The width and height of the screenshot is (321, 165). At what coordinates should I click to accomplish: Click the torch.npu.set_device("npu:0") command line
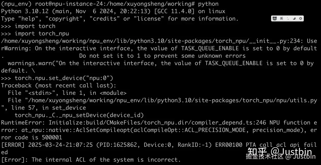point(64,78)
